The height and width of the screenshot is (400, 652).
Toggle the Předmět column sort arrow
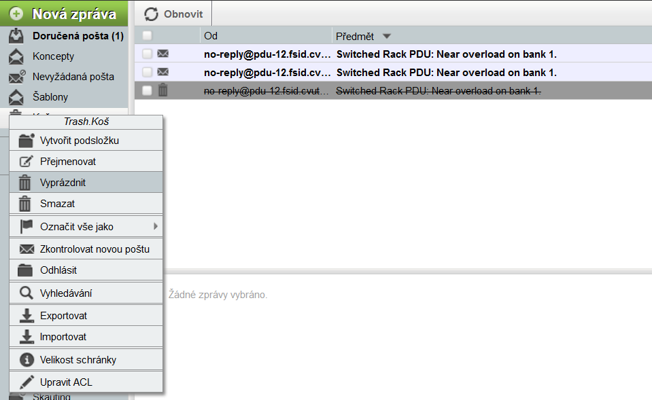(x=387, y=37)
